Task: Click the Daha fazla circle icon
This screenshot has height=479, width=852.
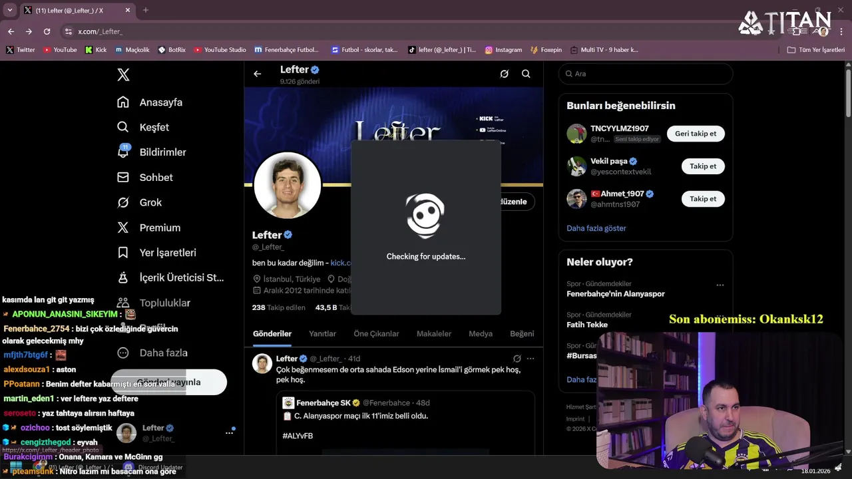Action: [x=123, y=353]
